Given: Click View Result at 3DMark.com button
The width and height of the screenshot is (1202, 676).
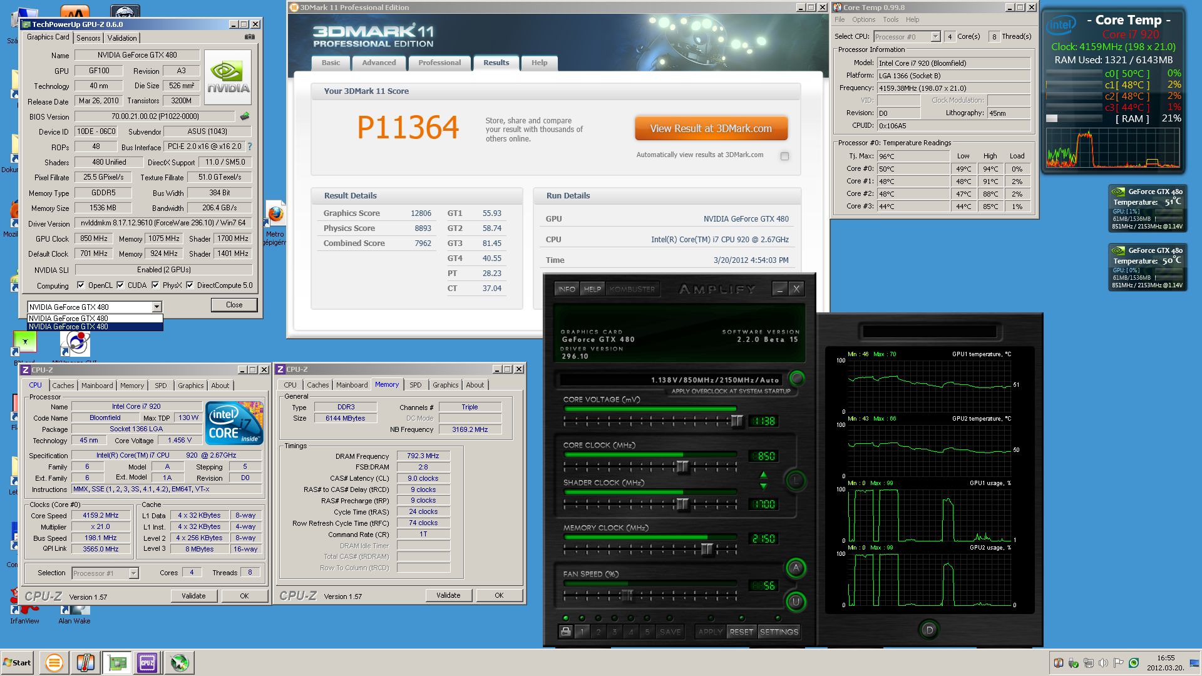Looking at the screenshot, I should [x=711, y=128].
